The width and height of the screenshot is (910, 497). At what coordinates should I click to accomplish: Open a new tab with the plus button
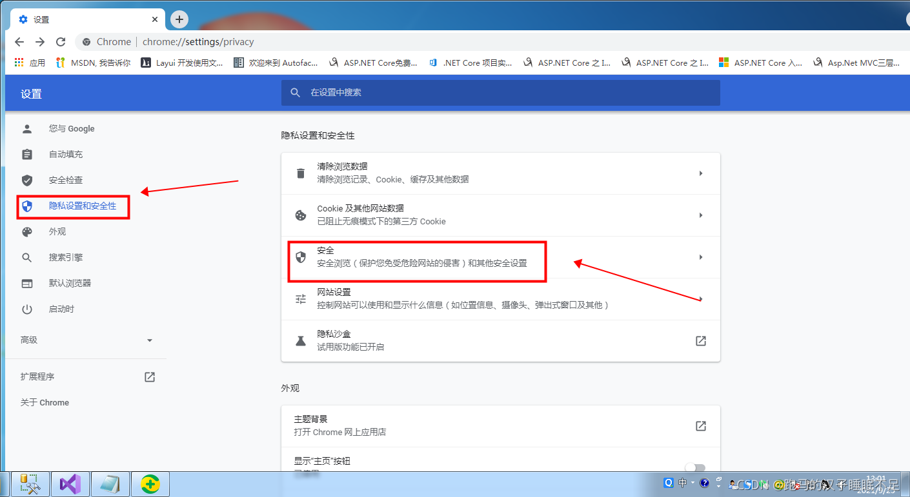point(179,19)
